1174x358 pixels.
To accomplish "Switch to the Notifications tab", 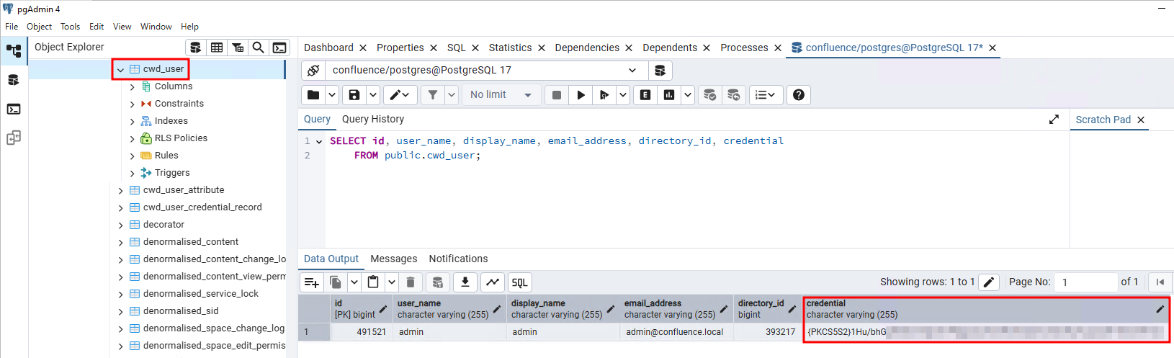I will (x=458, y=259).
